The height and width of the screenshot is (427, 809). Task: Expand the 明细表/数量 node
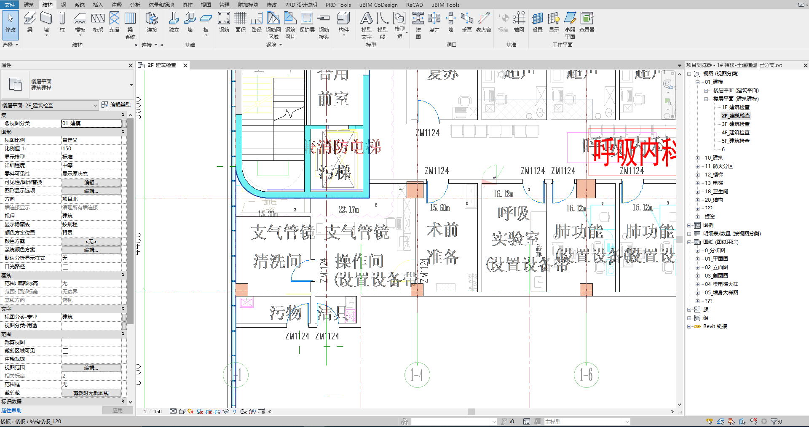(689, 234)
